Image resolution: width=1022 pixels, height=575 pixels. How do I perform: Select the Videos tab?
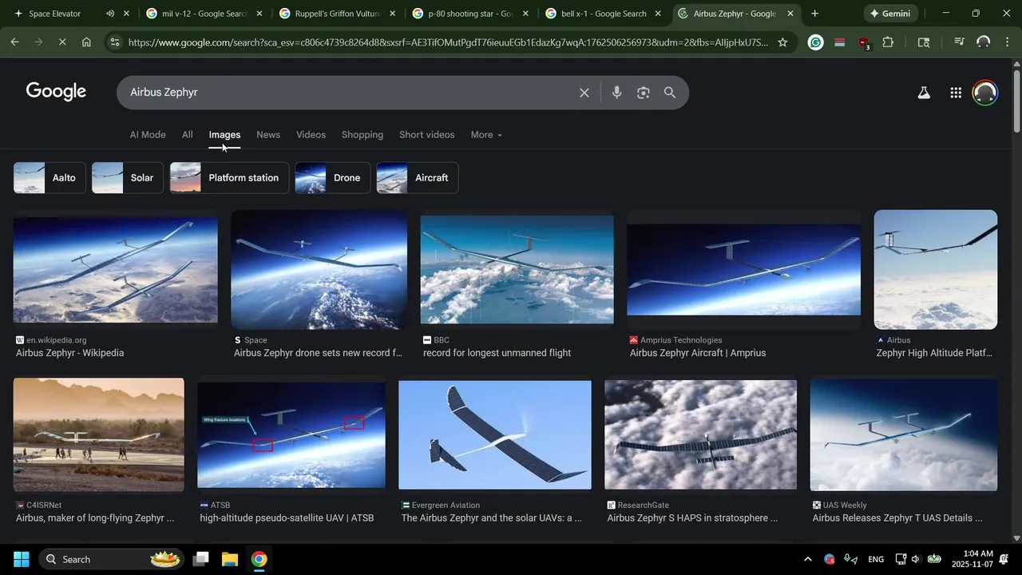[x=311, y=135]
